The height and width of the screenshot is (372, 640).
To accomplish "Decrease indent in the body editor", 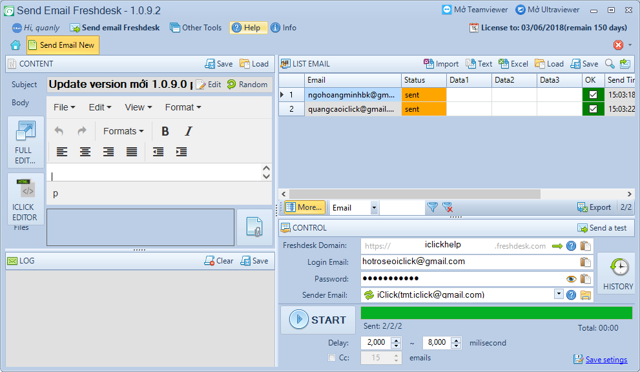I will pyautogui.click(x=158, y=152).
